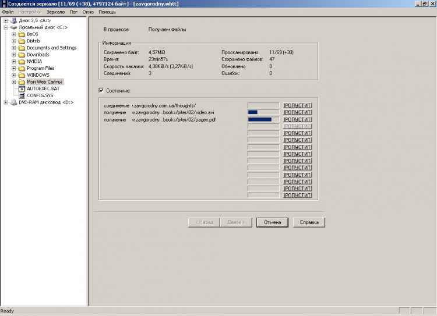Click the Distrib folder icon
Image resolution: width=437 pixels, height=316 pixels.
(22, 41)
